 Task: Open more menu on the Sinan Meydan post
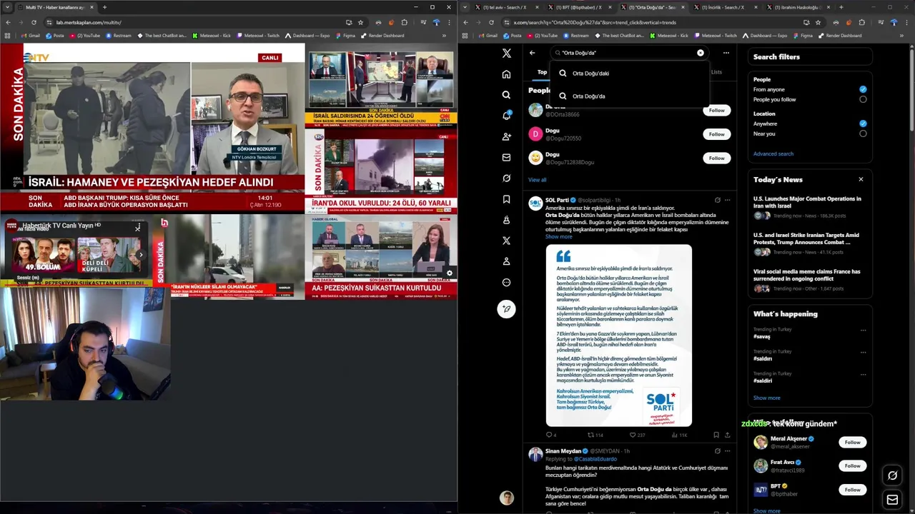728,451
